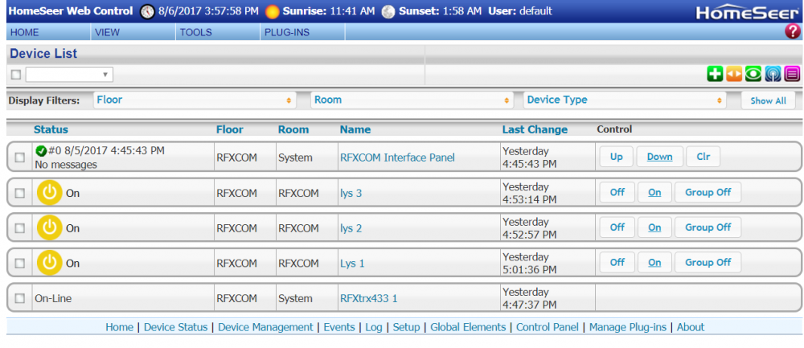Open the Device Type filter dropdown
The width and height of the screenshot is (804, 348).
pos(624,100)
